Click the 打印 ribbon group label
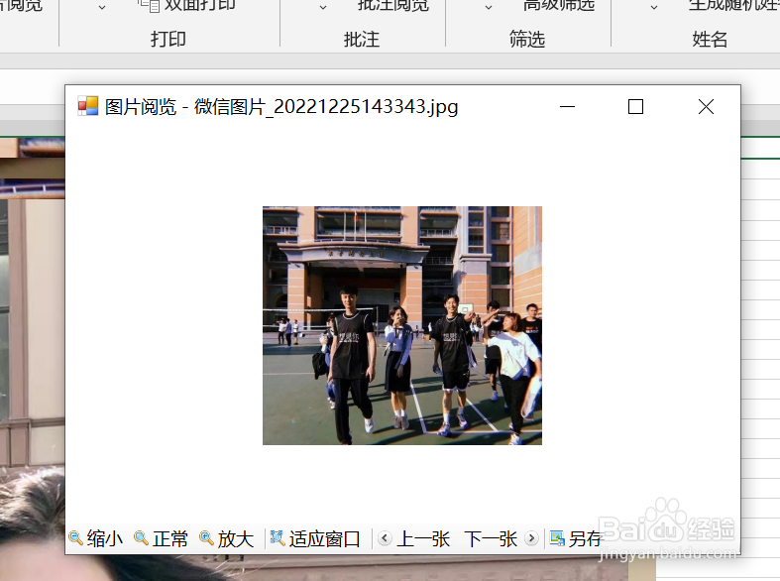The image size is (780, 581). (x=168, y=39)
